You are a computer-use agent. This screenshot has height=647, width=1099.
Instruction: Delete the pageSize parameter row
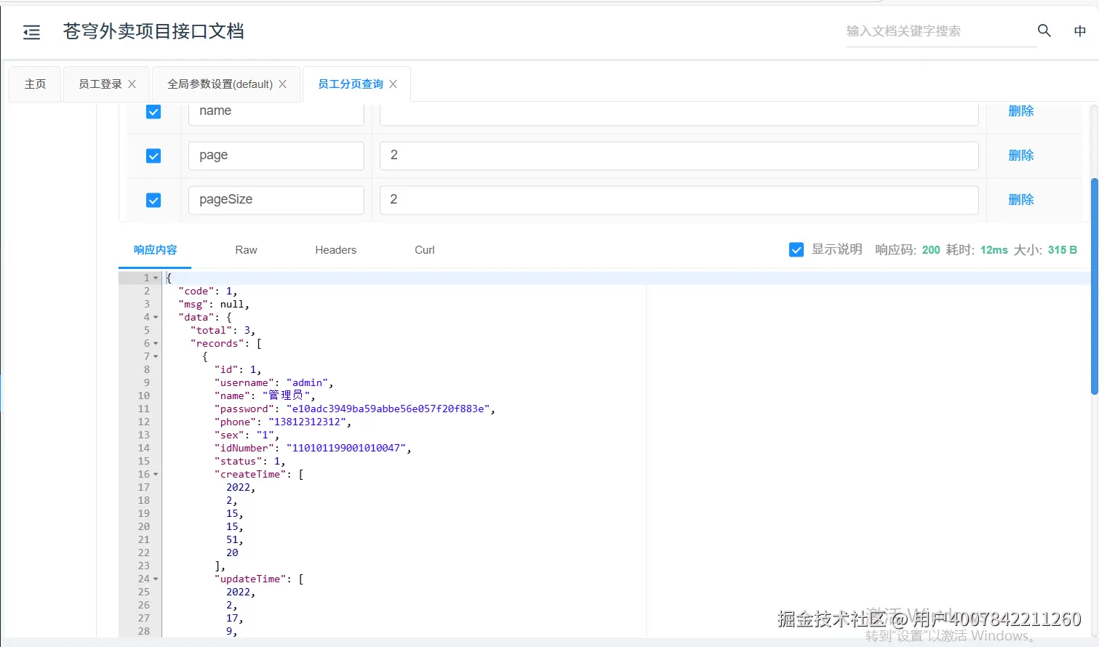[1020, 200]
